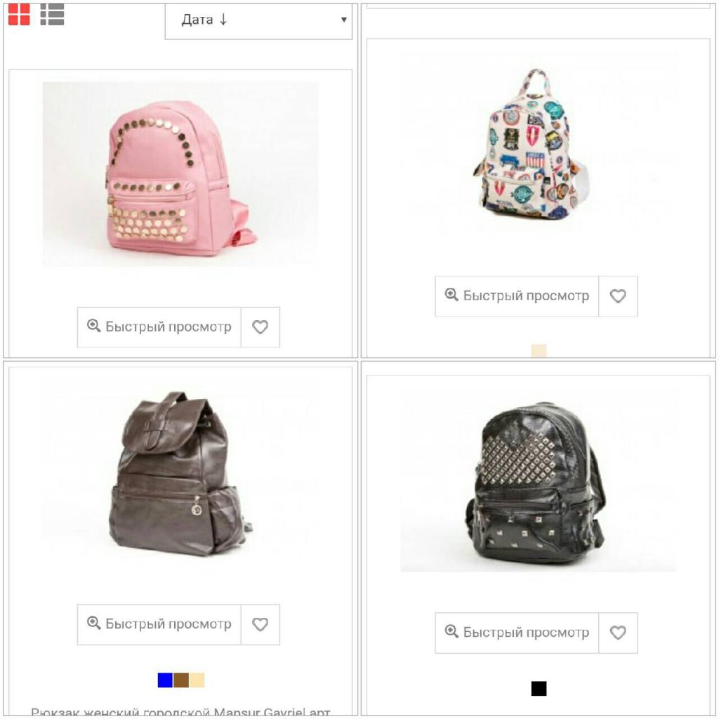
Task: Open the black studded backpack image
Action: 538,480
